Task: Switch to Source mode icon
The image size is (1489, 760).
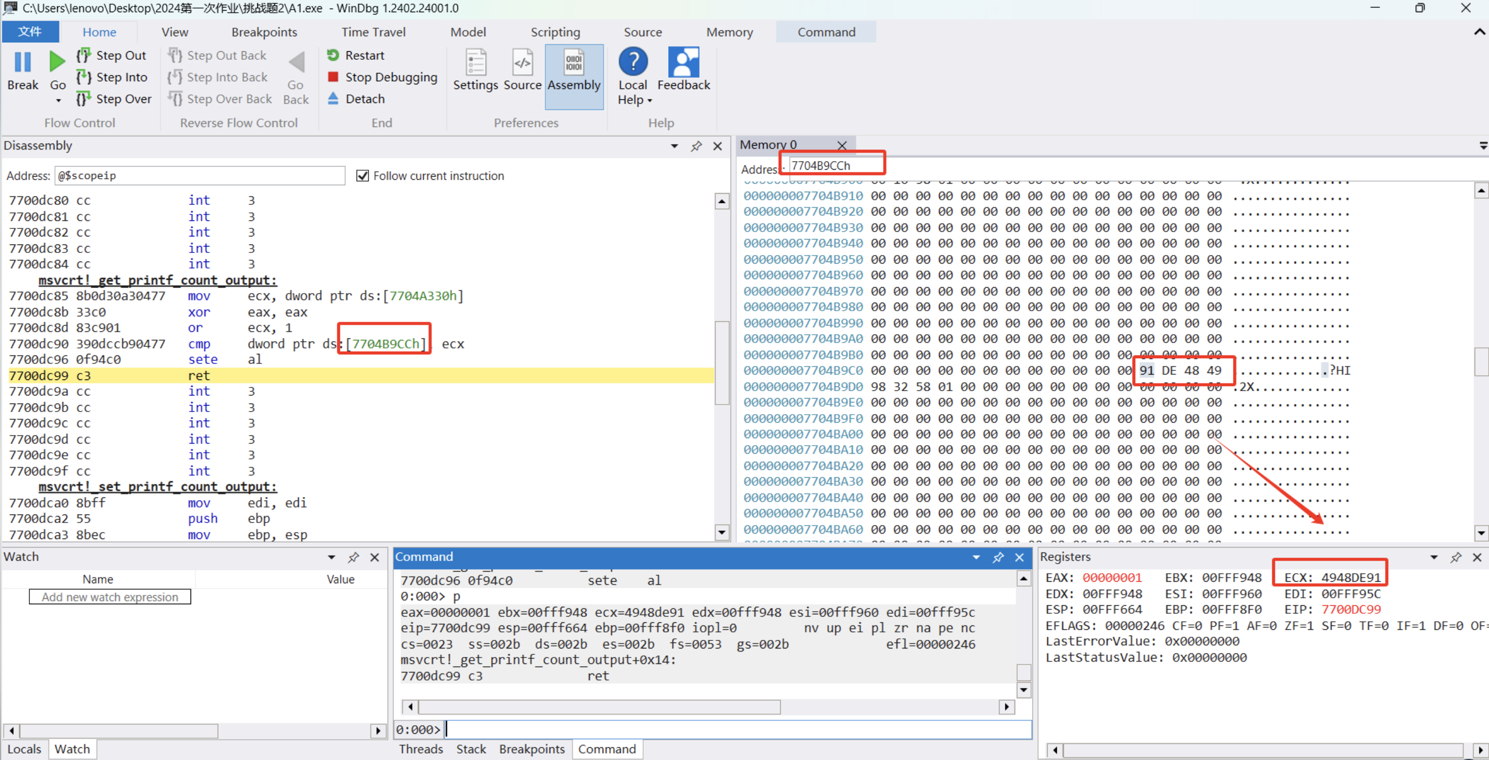Action: 522,64
